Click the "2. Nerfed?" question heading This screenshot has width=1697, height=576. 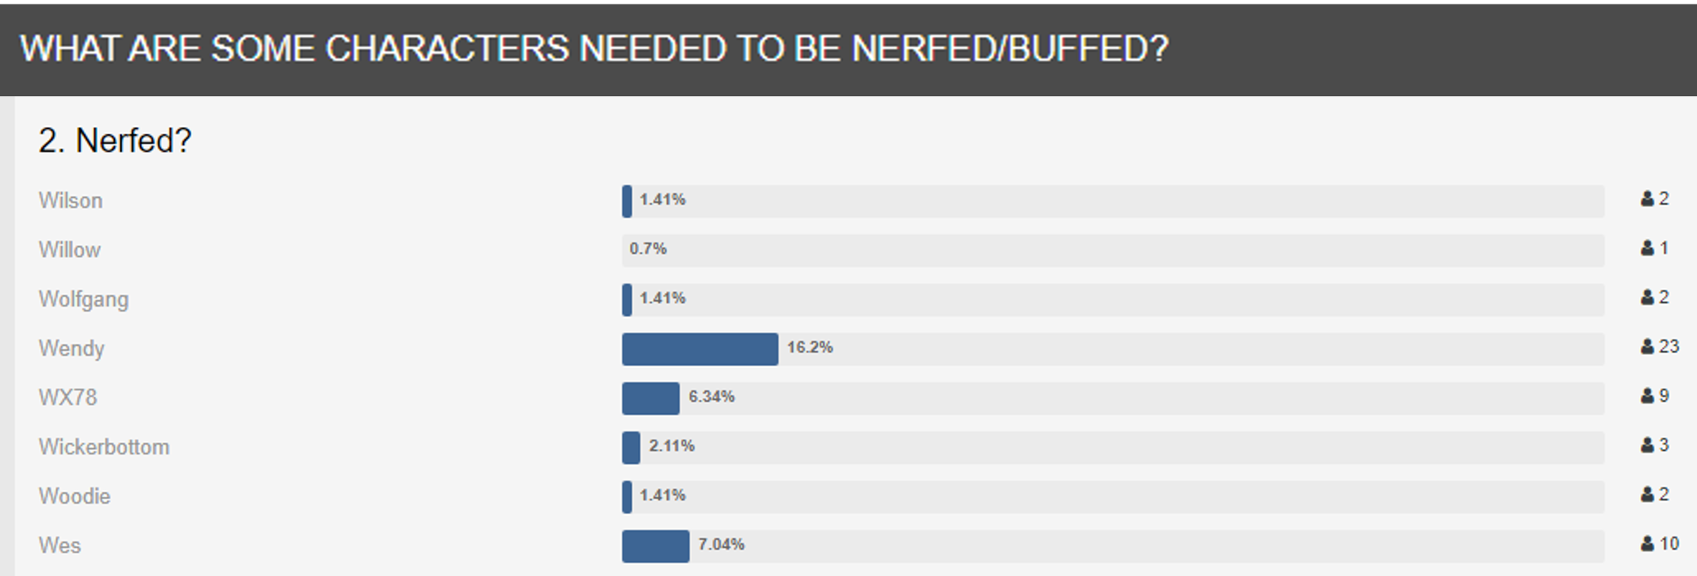click(115, 141)
